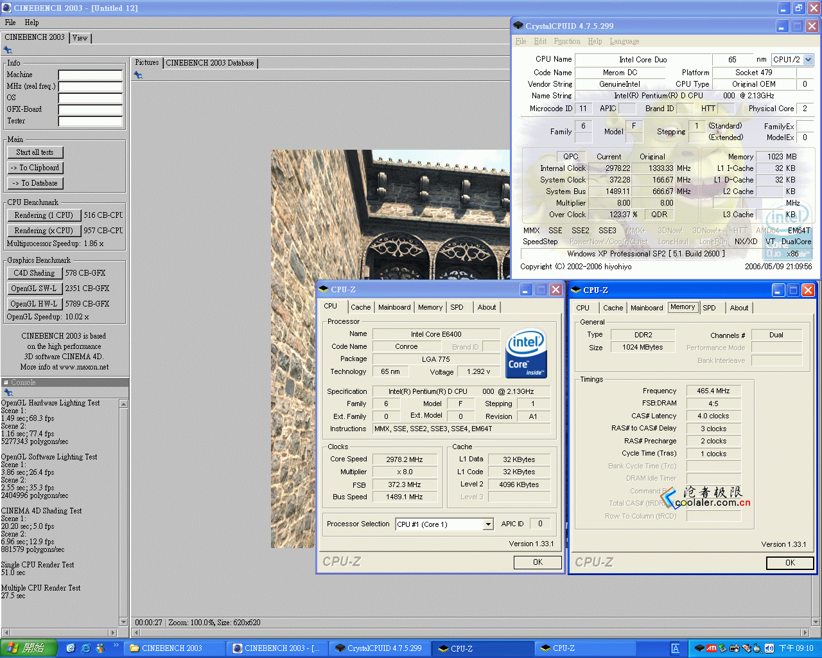This screenshot has width=822, height=658.
Task: Open the SPD tab in the right CPU-Z window
Action: [x=709, y=308]
